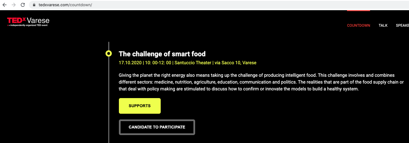This screenshot has width=409, height=143.
Task: Click "The challenge of smart food" heading
Action: click(x=162, y=54)
